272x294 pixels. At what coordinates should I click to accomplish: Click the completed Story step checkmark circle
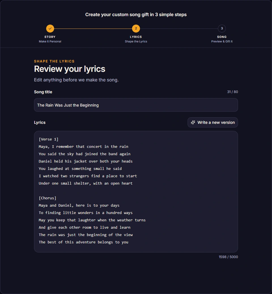click(50, 29)
